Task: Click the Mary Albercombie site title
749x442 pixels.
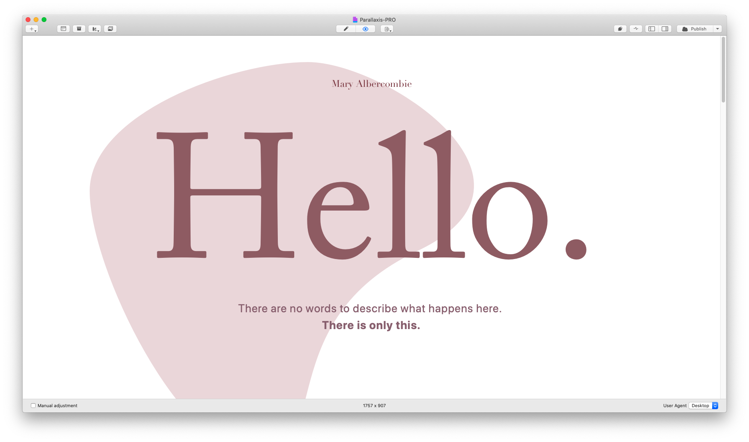Action: click(x=371, y=84)
